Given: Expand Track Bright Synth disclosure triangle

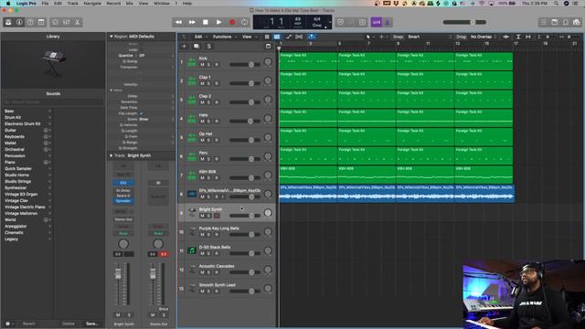Looking at the screenshot, I should [112, 155].
